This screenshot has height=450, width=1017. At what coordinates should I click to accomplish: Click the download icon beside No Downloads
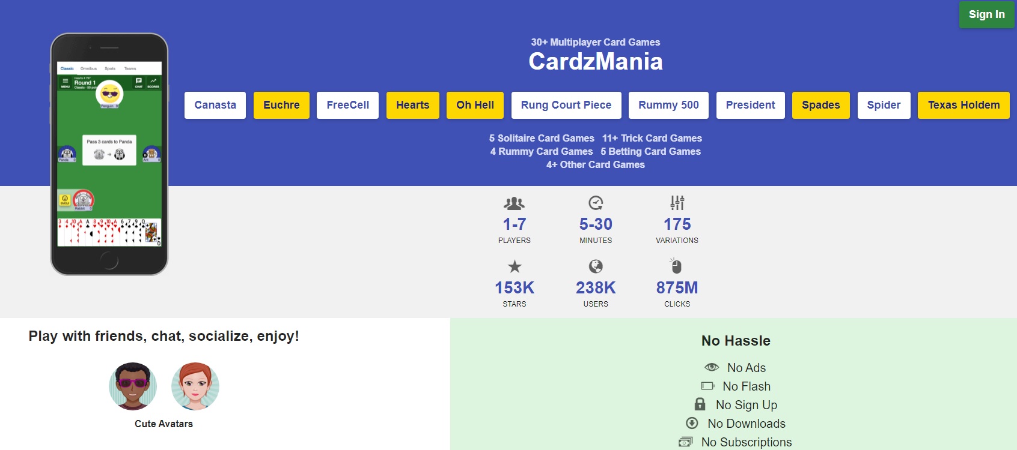[692, 423]
